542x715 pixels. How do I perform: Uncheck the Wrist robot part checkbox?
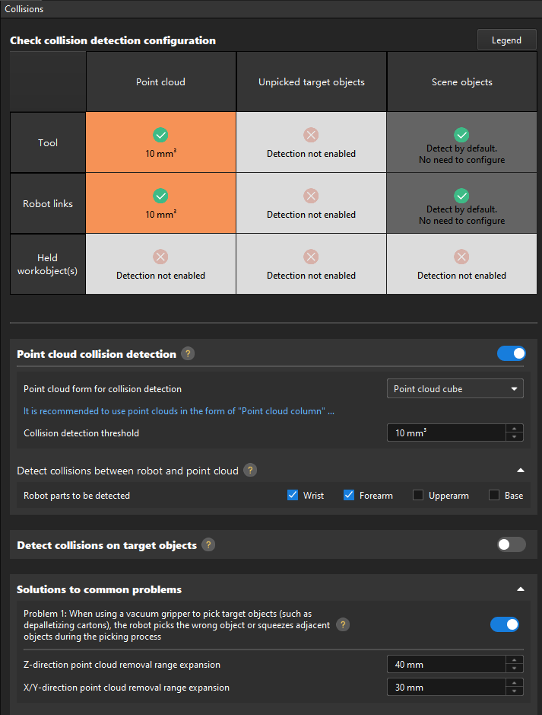coord(293,495)
